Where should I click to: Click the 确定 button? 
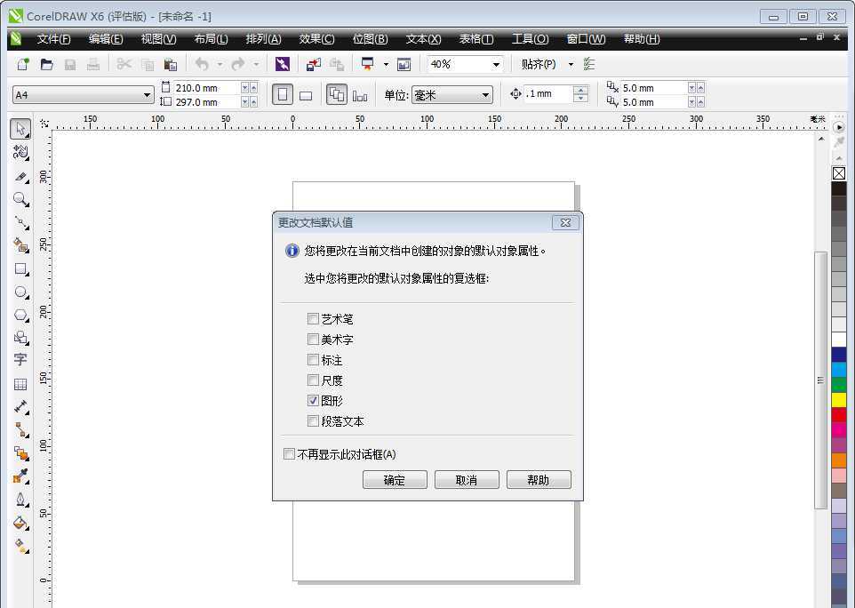tap(394, 479)
